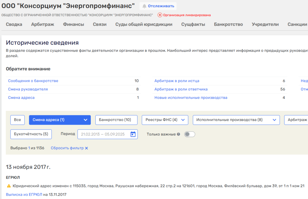Expand the Смена адреса (1) dropdown
The height and width of the screenshot is (199, 308).
pyautogui.click(x=60, y=120)
